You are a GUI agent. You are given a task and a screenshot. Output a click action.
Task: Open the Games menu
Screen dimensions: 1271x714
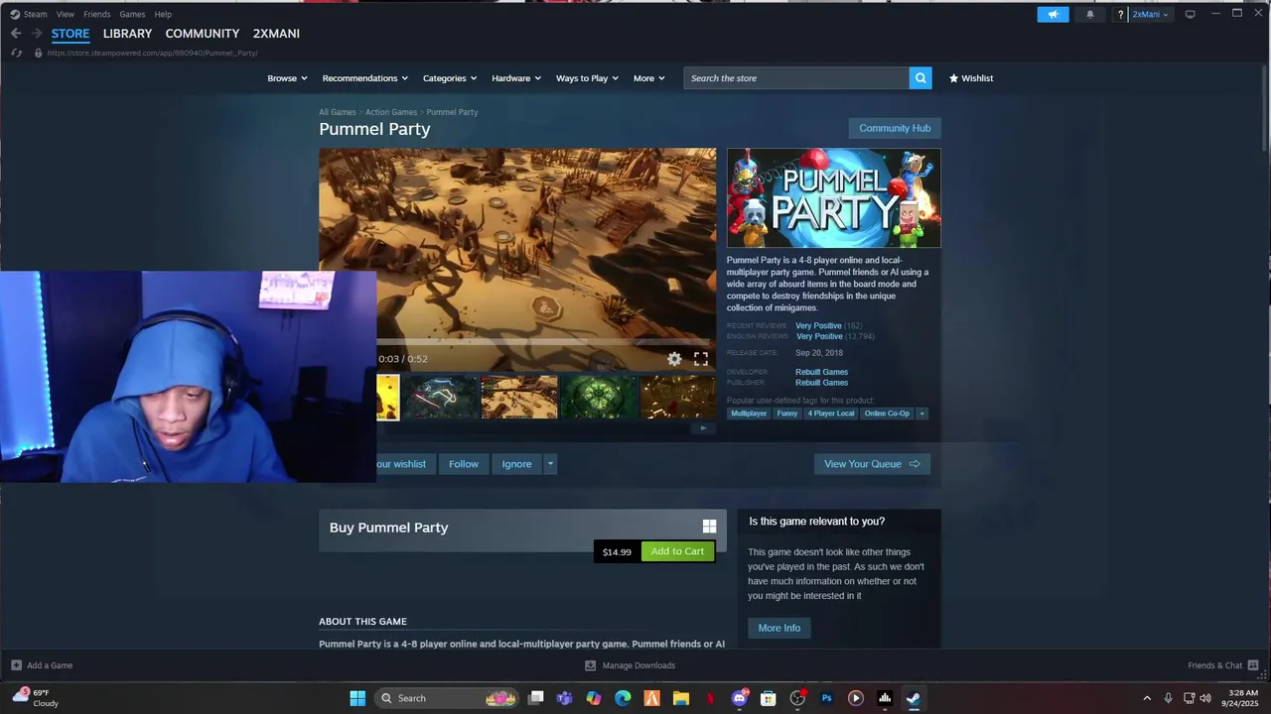[x=132, y=14]
